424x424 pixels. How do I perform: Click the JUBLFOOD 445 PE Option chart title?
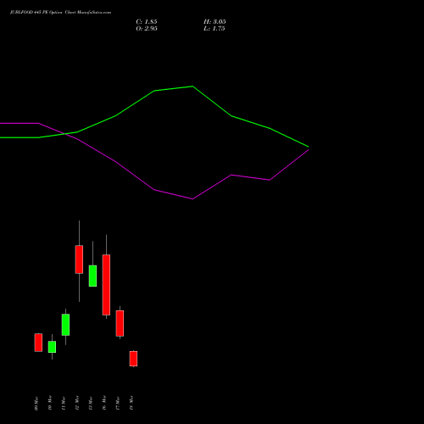60,13
